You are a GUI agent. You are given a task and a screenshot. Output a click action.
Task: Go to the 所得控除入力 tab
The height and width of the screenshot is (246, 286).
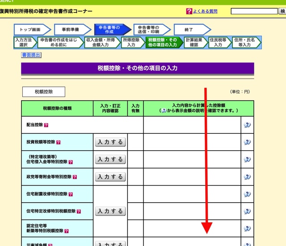click(131, 42)
